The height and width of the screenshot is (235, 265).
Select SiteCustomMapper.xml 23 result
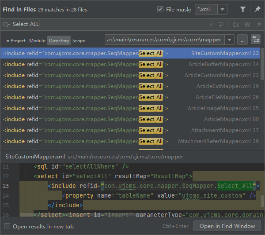coord(130,53)
